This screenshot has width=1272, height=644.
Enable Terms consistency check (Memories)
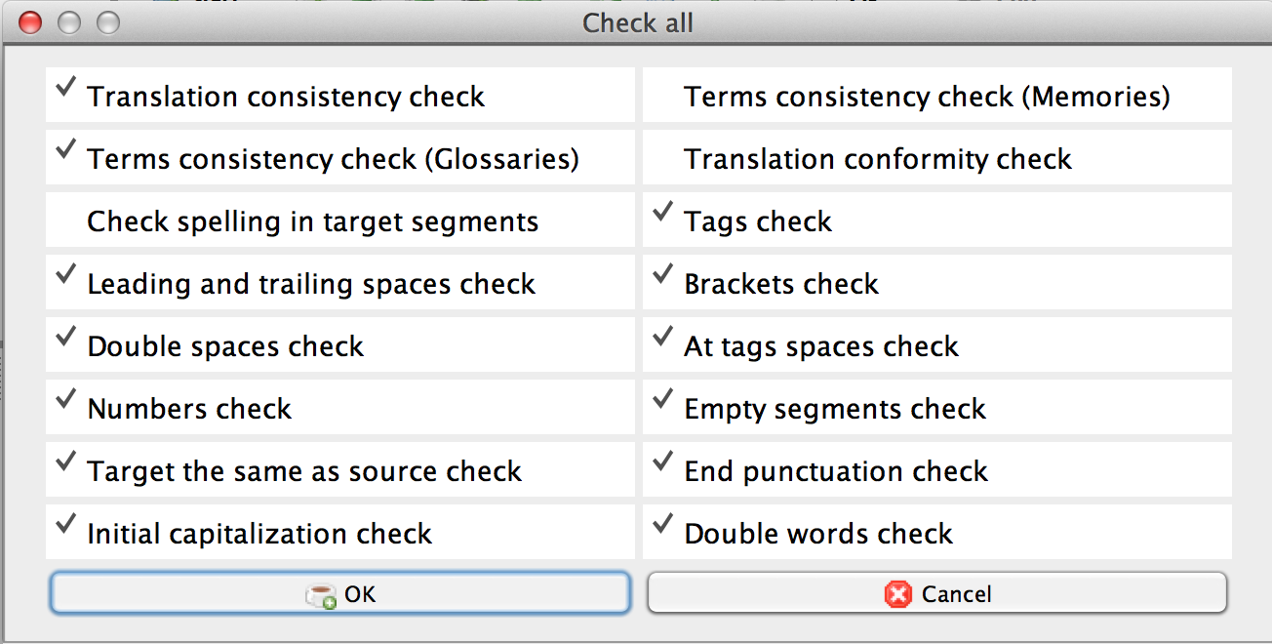(x=927, y=97)
